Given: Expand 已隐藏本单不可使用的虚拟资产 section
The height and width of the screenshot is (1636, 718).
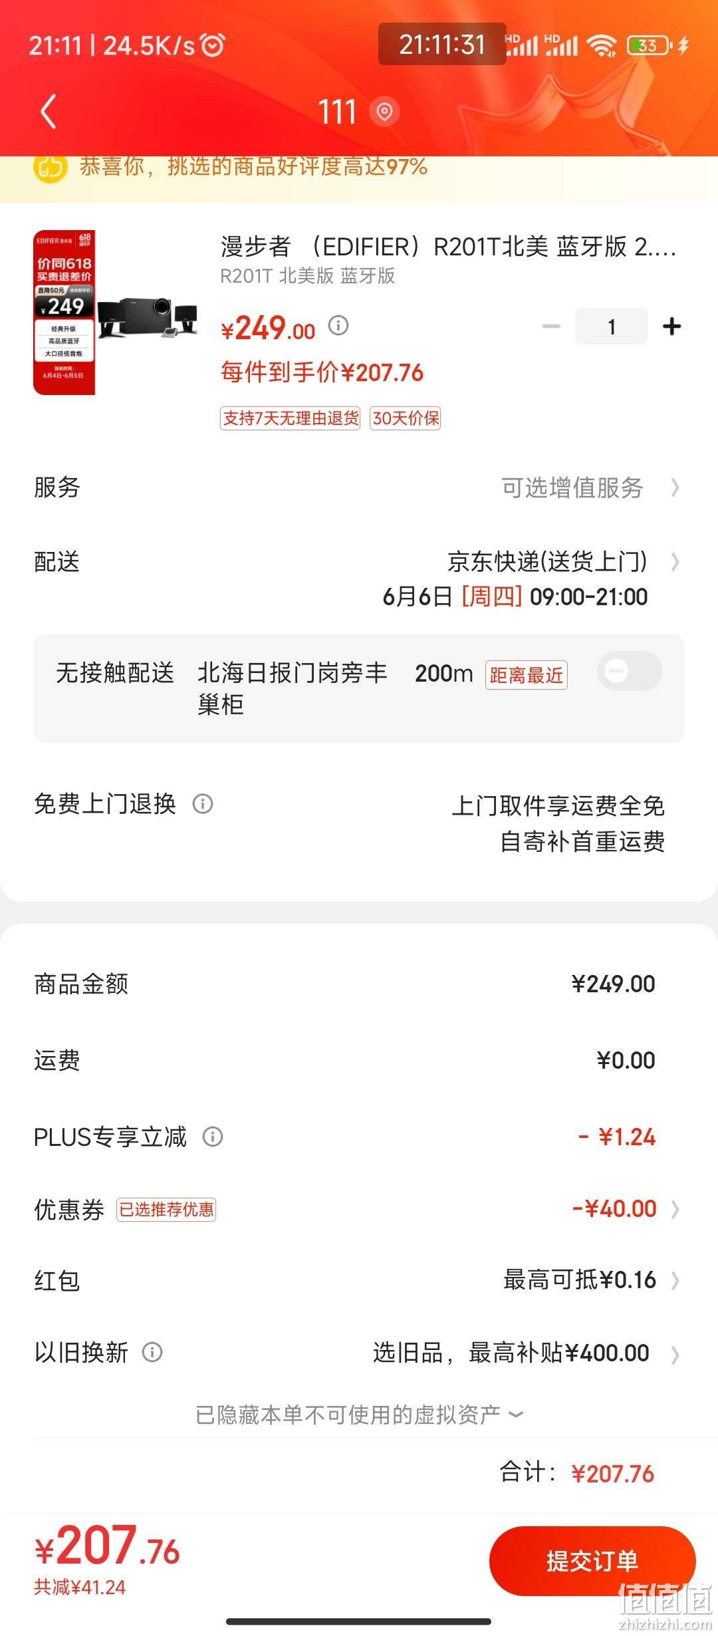Looking at the screenshot, I should pyautogui.click(x=359, y=1415).
